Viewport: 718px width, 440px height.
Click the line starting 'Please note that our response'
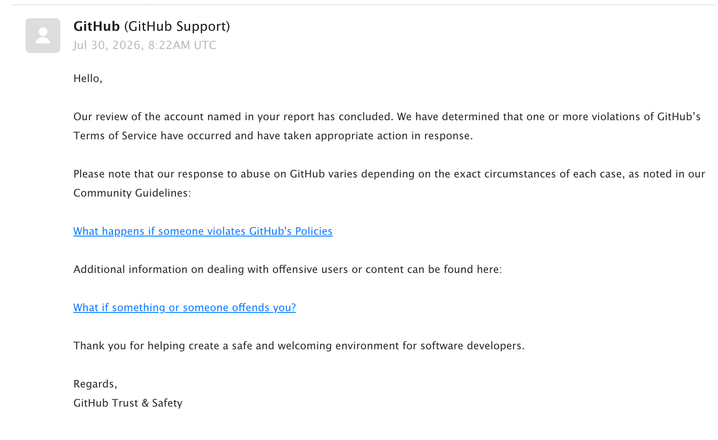(389, 174)
